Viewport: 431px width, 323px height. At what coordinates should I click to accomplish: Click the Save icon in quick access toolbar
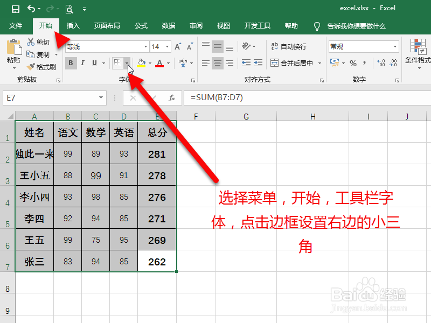pos(16,9)
